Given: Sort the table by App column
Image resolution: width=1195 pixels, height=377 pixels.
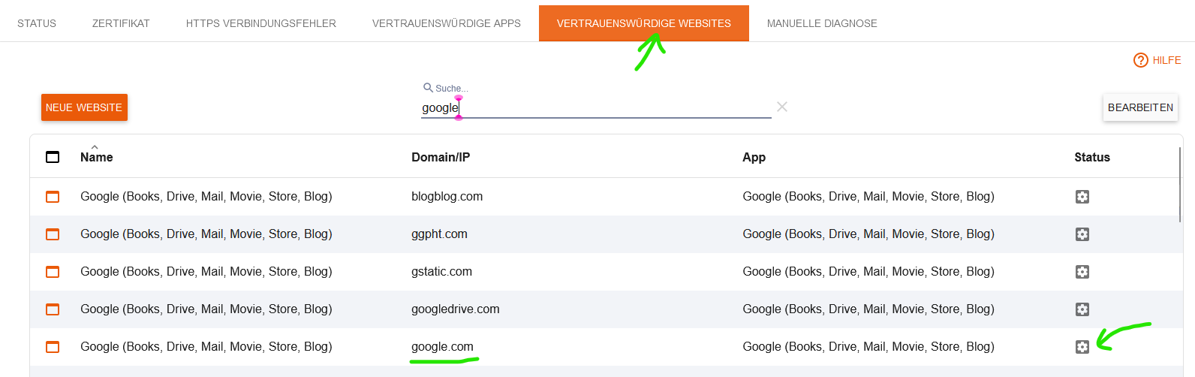Looking at the screenshot, I should (x=754, y=157).
